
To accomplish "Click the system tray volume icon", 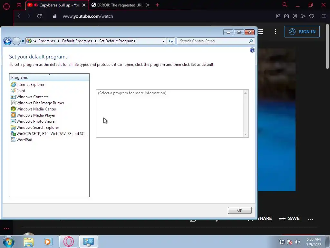I will click(x=297, y=242).
